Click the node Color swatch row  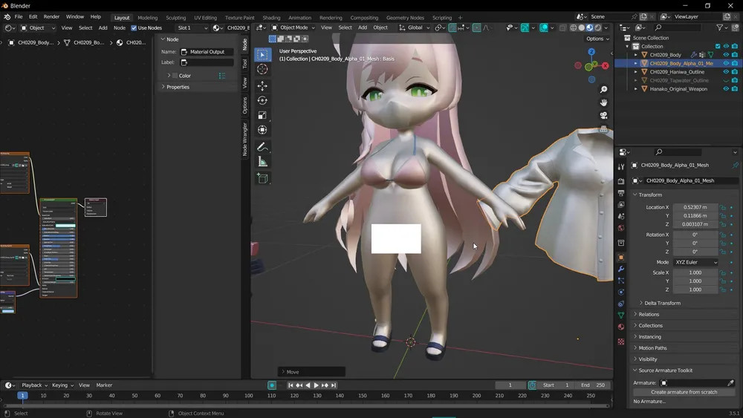(197, 76)
